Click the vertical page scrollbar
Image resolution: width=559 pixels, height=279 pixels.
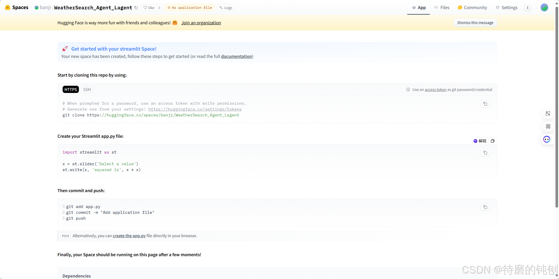point(557,107)
